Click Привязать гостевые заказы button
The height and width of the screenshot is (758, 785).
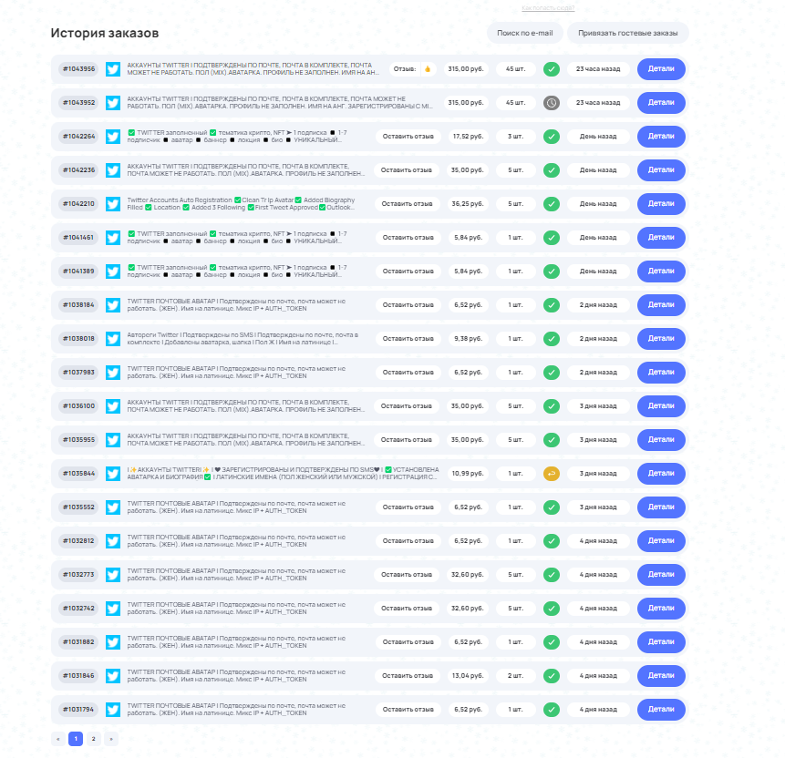point(627,33)
